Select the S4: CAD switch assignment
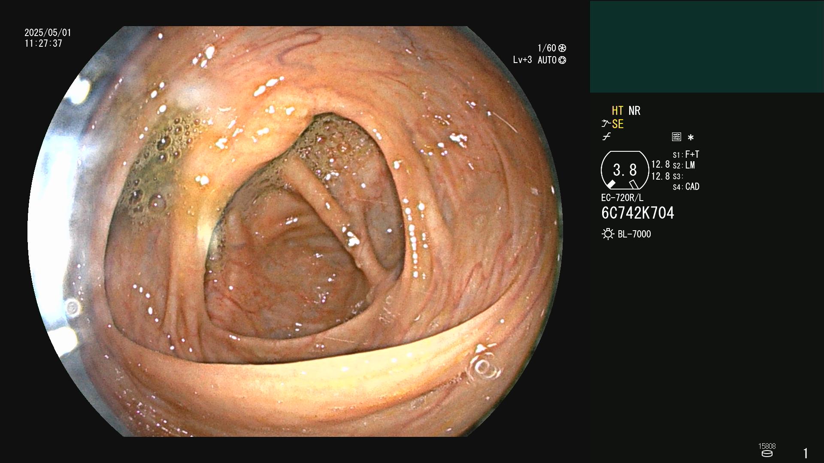This screenshot has width=824, height=463. click(x=686, y=186)
